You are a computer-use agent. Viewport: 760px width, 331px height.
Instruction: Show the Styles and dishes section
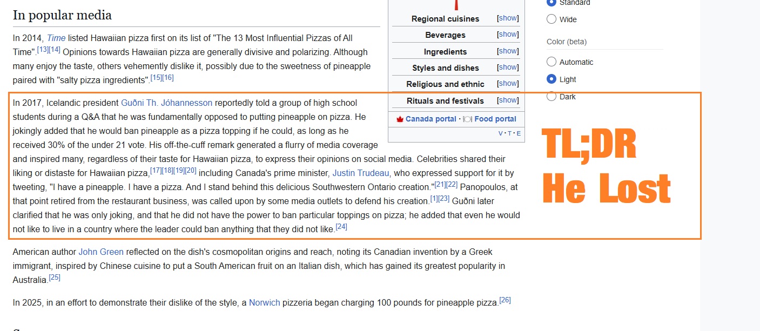(x=508, y=67)
